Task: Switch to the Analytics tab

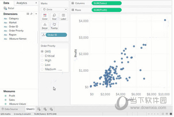Action: [x=22, y=3]
